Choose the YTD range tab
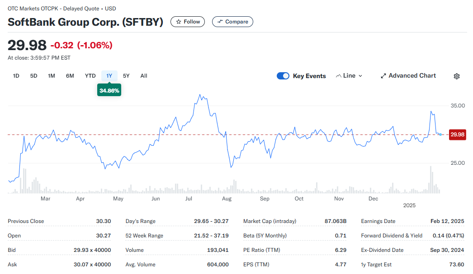Viewport: 473px width, 274px height. (x=90, y=76)
